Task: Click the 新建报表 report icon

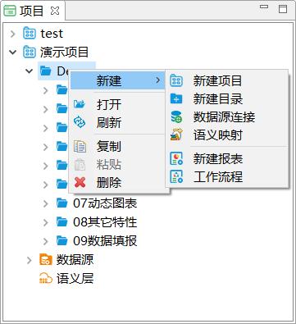Action: [176, 158]
